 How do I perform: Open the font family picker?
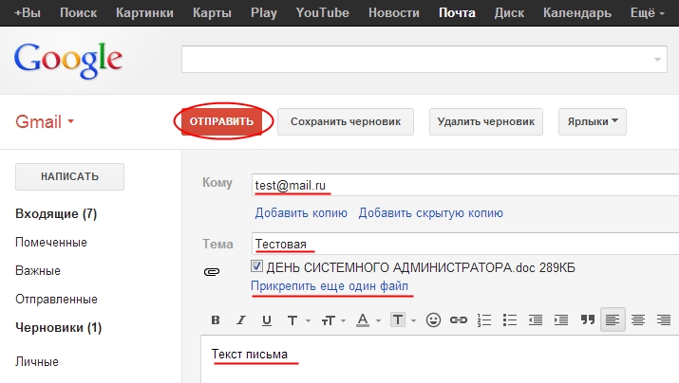pyautogui.click(x=298, y=320)
